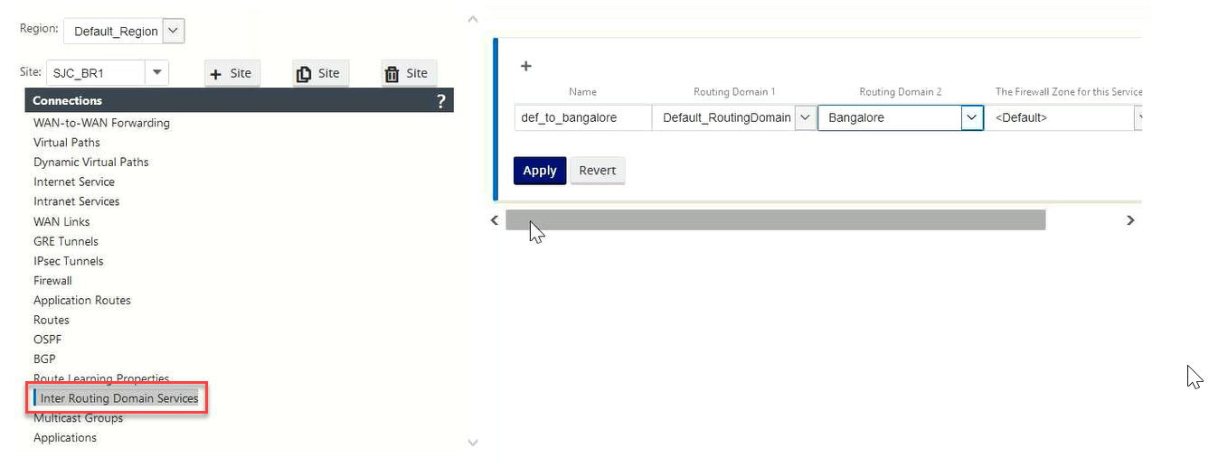Open the Firewall connections item

click(x=52, y=281)
